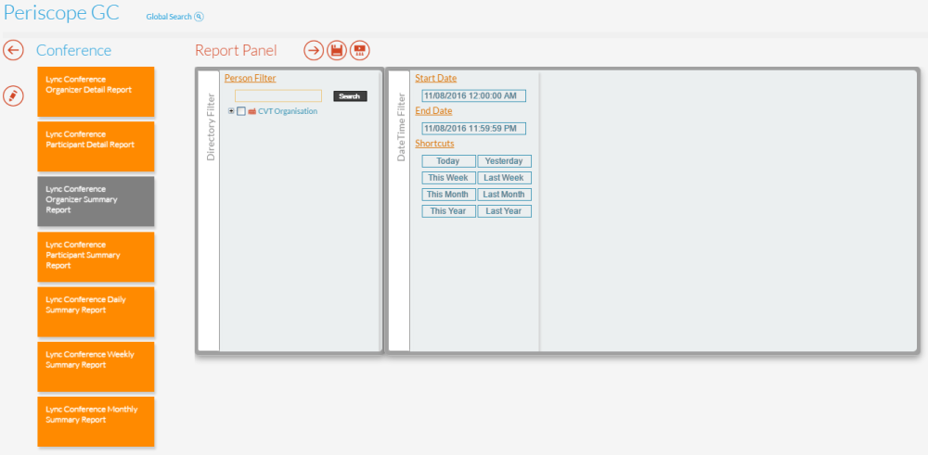Click the End Date value field

[x=473, y=128]
